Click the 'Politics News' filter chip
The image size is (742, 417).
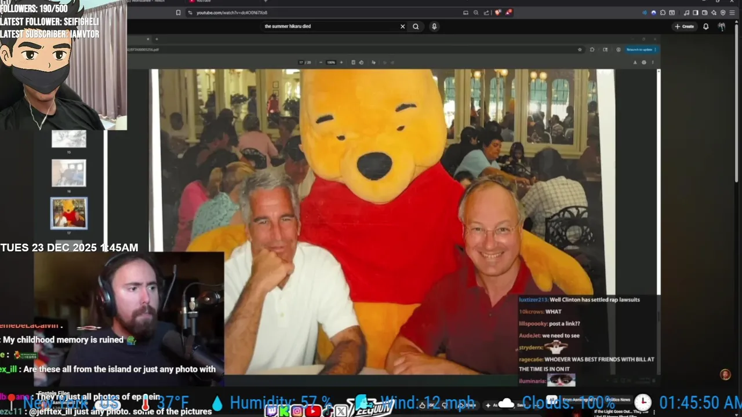pos(617,400)
